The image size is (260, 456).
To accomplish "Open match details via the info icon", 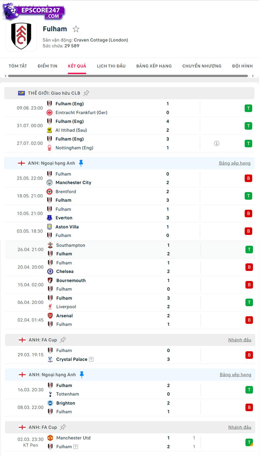I will (217, 143).
